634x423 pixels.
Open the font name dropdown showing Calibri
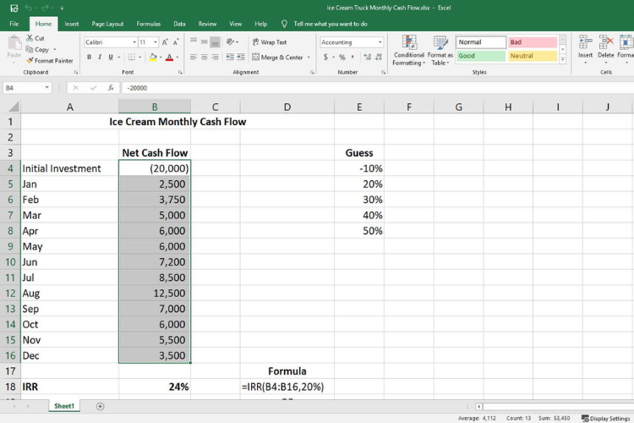(x=110, y=41)
